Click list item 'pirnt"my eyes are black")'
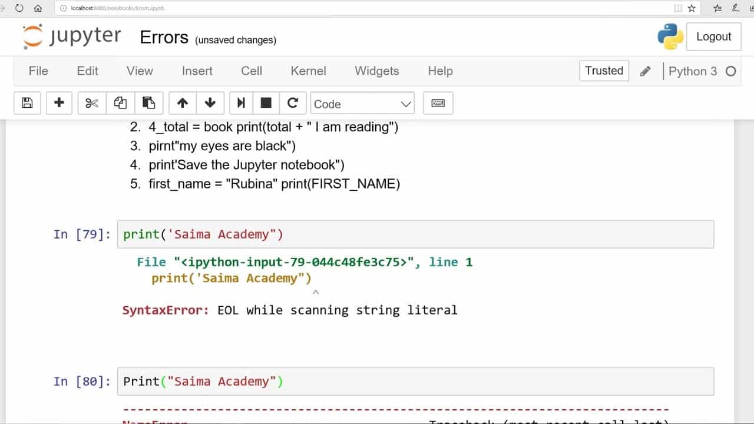 [x=223, y=146]
